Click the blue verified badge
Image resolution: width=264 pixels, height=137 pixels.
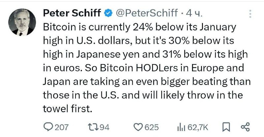click(x=108, y=13)
